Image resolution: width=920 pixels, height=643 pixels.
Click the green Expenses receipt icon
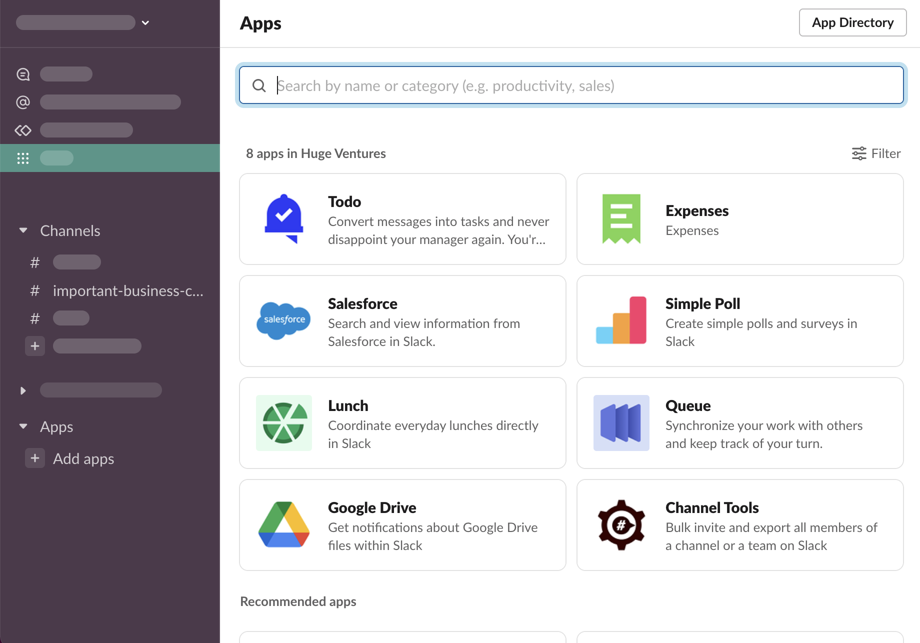(x=621, y=219)
